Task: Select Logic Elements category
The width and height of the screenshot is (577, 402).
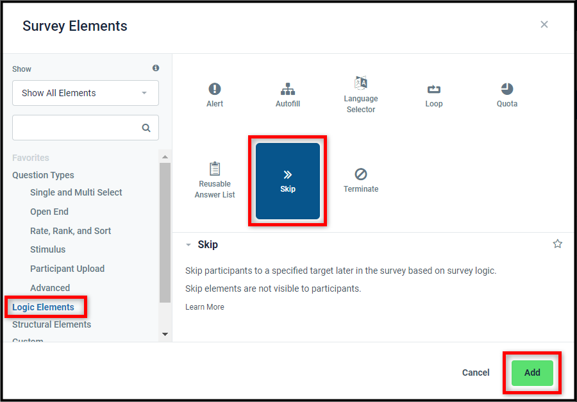Action: coord(43,307)
